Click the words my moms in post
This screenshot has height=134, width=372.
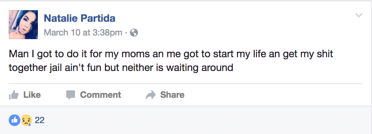(127, 55)
